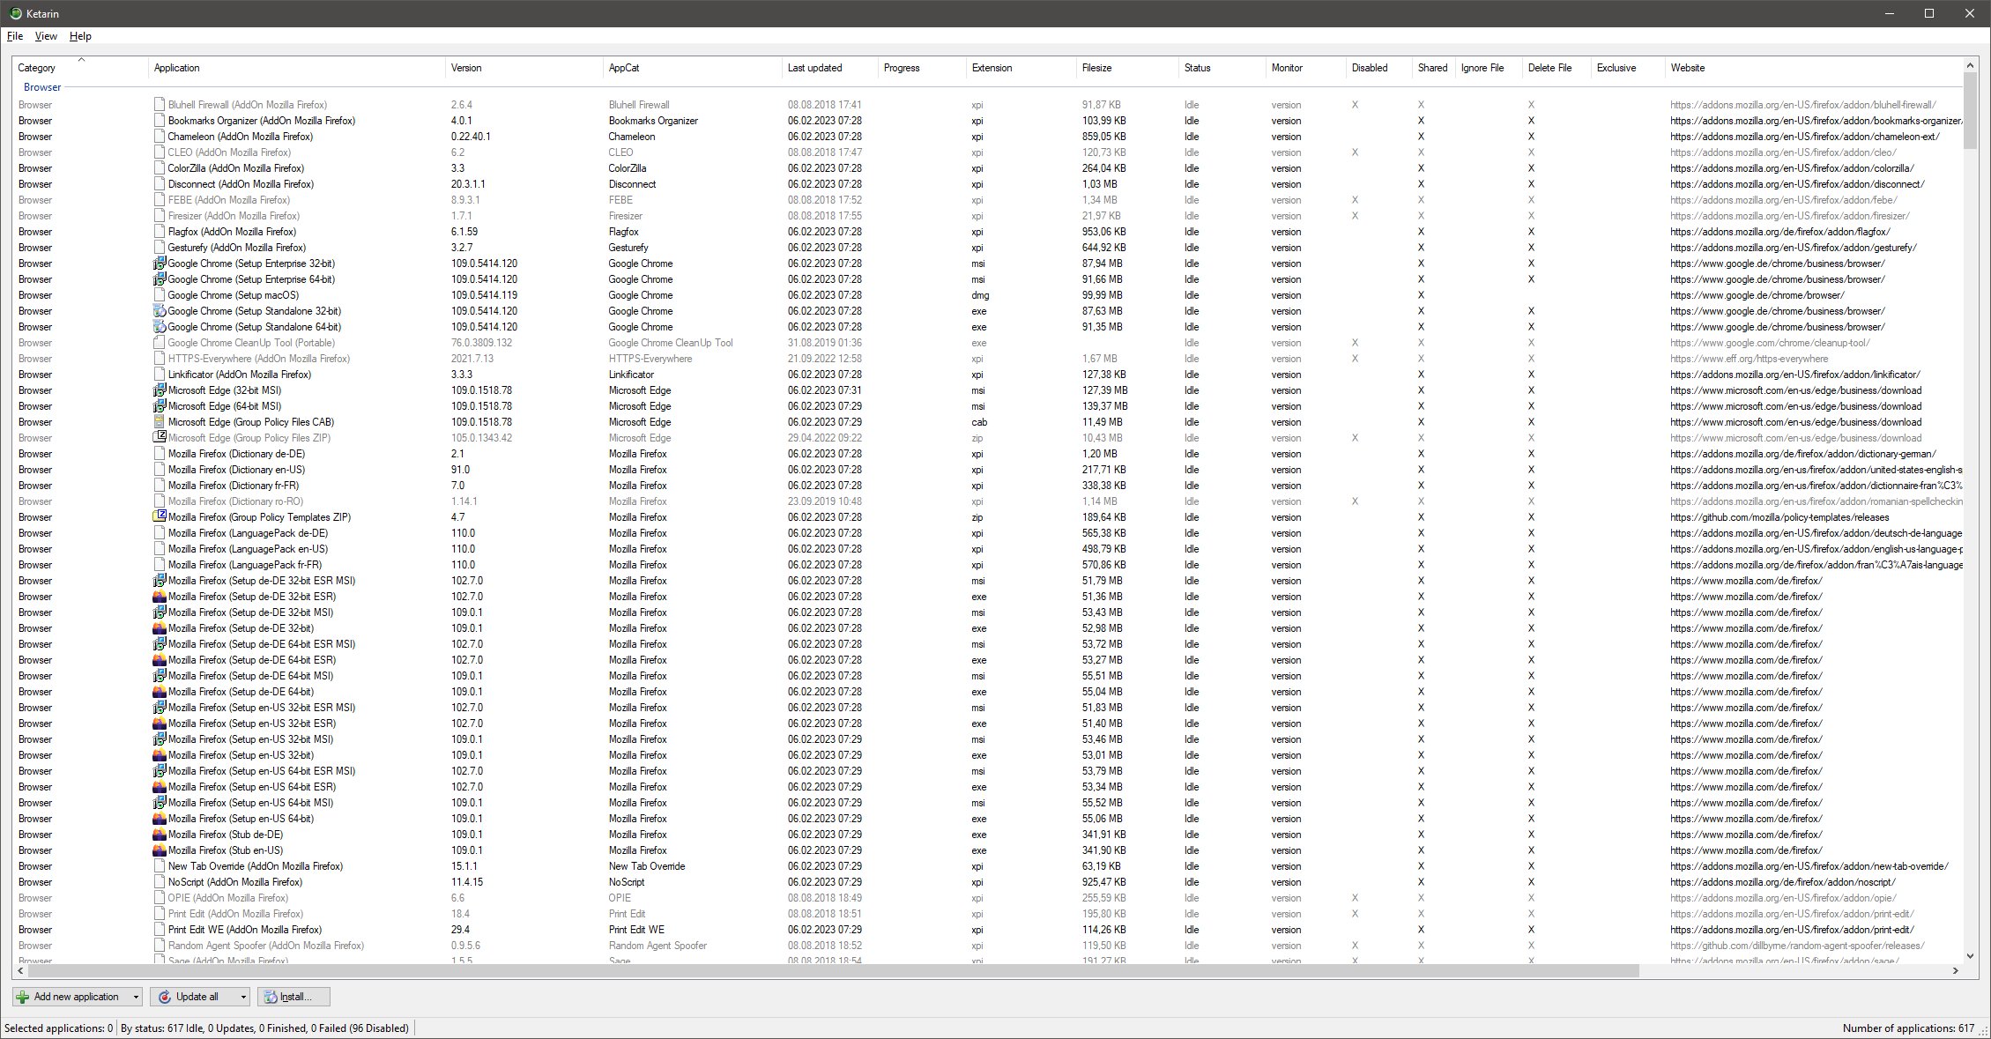Click the Firefox Group Policy Templates ZIP icon
The height and width of the screenshot is (1039, 1991).
[x=160, y=517]
